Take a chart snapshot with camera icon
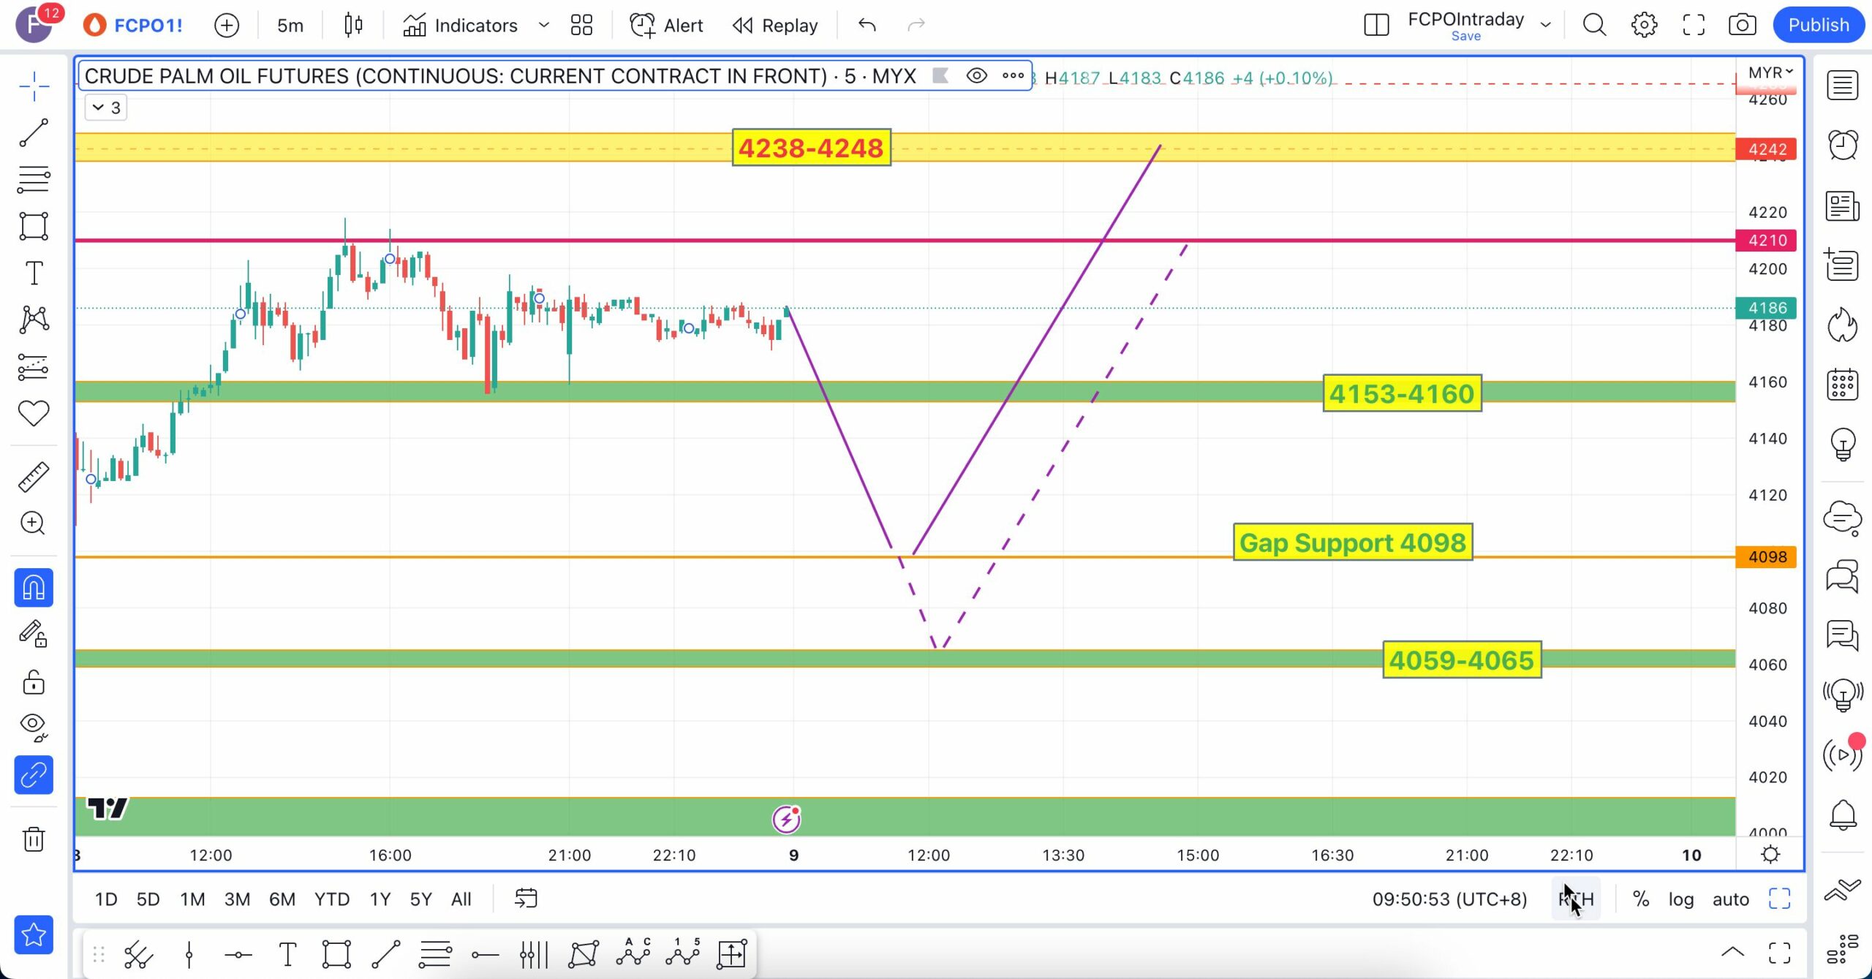This screenshot has width=1872, height=979. pyautogui.click(x=1742, y=25)
